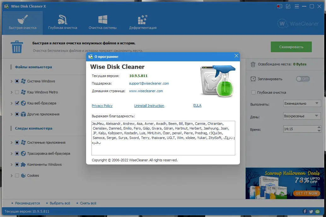
Task: Click the Компоненты Windows puzzle icon
Action: coord(23,164)
